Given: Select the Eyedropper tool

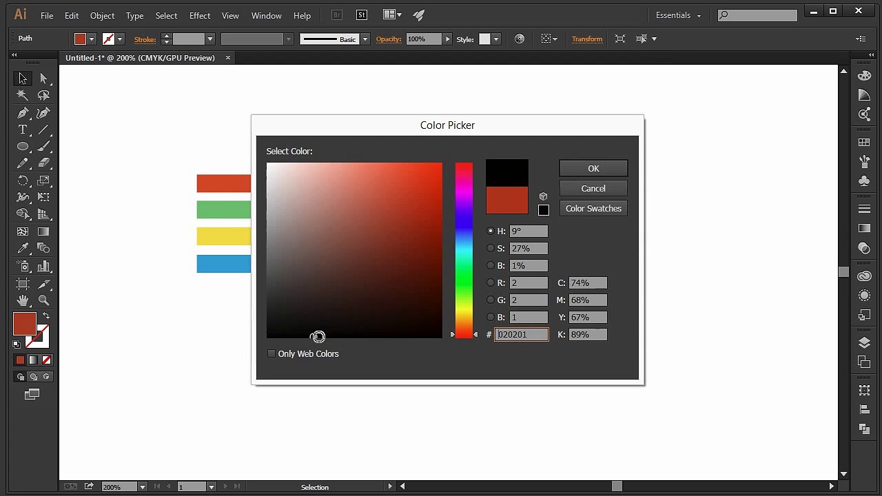Looking at the screenshot, I should (x=23, y=248).
